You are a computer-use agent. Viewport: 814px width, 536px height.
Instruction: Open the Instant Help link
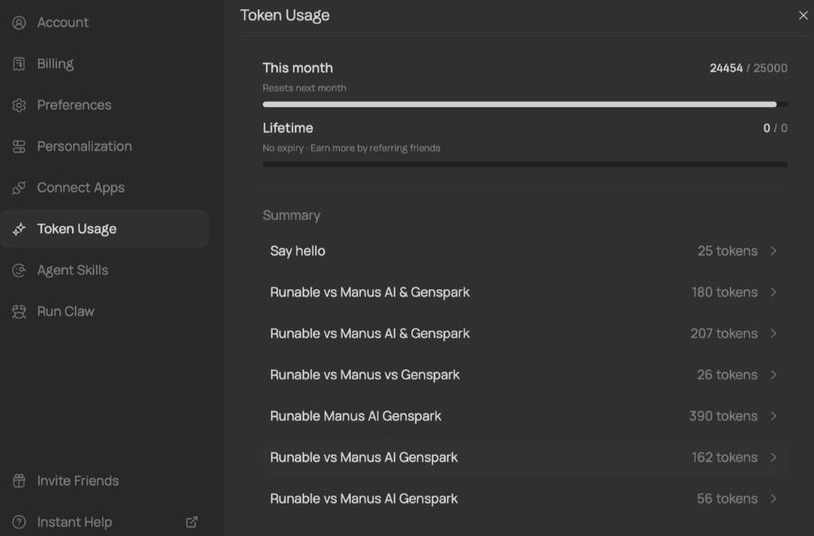[105, 522]
